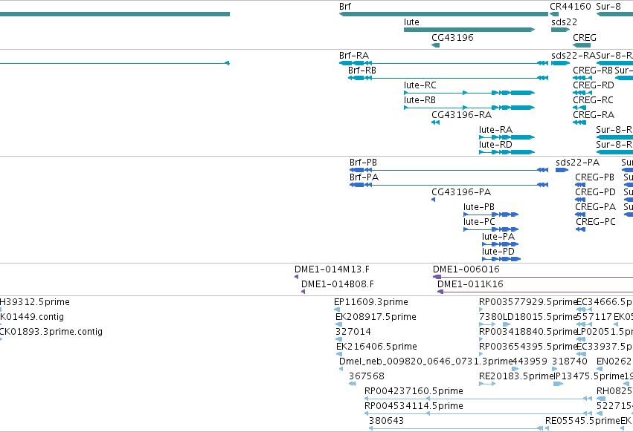The width and height of the screenshot is (633, 432).
Task: Select the CREG-RD transcript
Action: [582, 93]
